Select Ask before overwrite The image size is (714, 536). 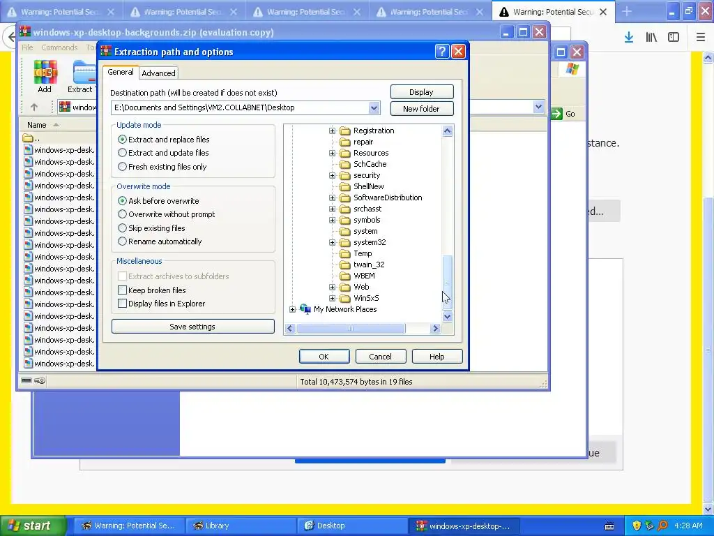(122, 201)
